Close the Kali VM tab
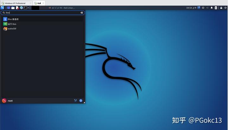Image resolution: width=228 pixels, height=130 pixels. coord(43,3)
